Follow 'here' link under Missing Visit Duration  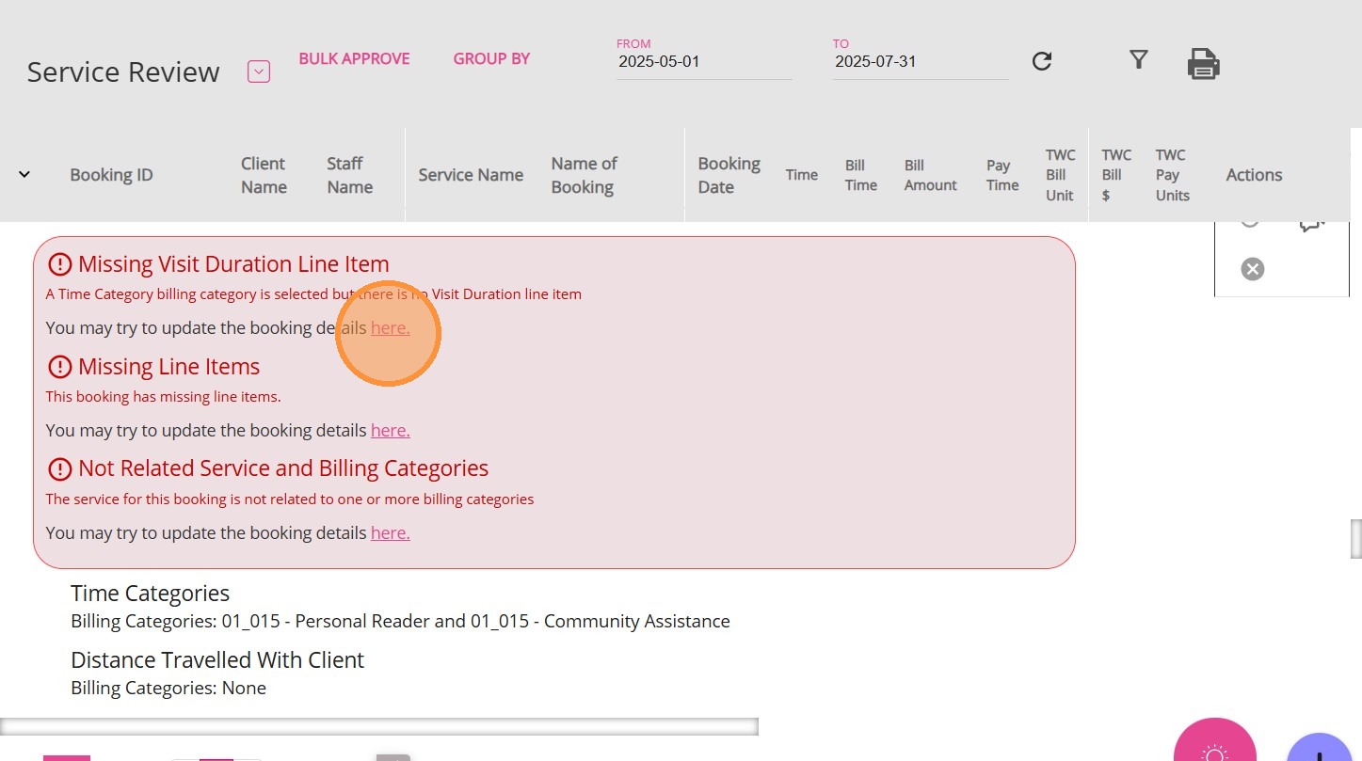pyautogui.click(x=390, y=328)
